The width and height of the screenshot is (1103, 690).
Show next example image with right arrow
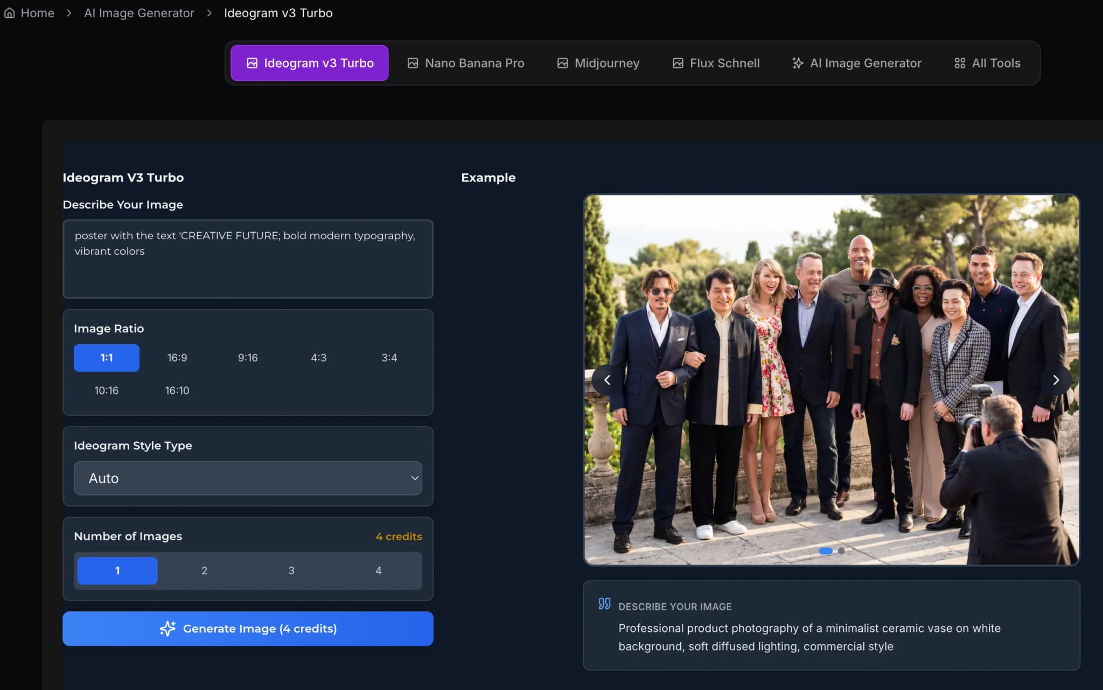(x=1056, y=380)
